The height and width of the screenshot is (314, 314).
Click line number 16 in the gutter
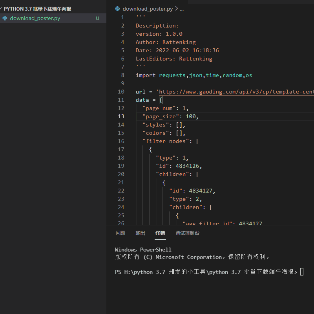pyautogui.click(x=121, y=141)
